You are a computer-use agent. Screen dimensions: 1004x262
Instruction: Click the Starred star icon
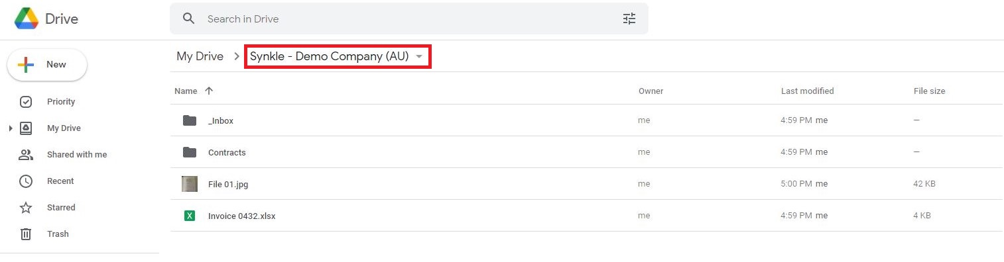[26, 208]
